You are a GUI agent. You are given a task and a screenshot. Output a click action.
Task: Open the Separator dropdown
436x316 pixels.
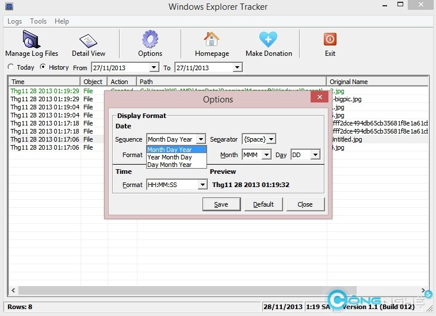tap(271, 139)
